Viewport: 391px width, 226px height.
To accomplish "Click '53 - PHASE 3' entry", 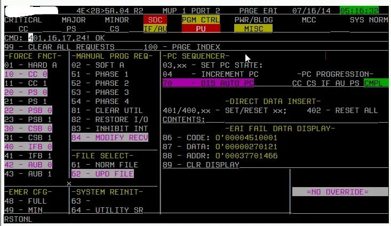I will [100, 92].
